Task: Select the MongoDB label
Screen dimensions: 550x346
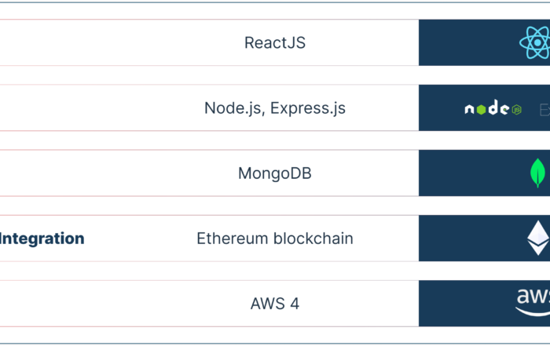Action: 275,173
